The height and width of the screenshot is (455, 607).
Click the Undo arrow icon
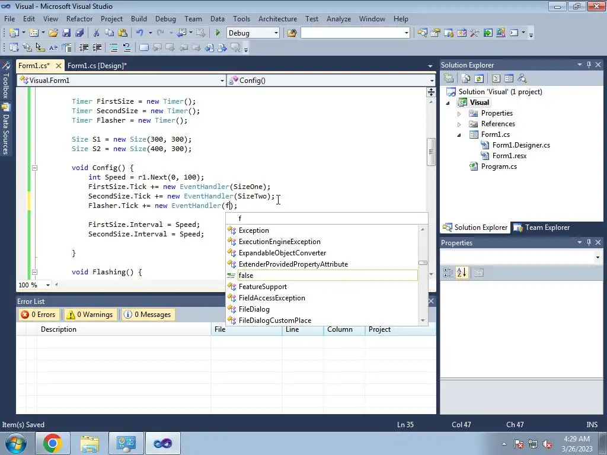(x=140, y=33)
